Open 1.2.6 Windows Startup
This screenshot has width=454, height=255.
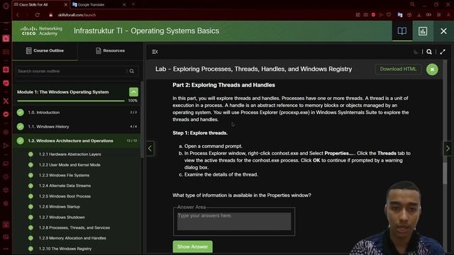pos(60,207)
